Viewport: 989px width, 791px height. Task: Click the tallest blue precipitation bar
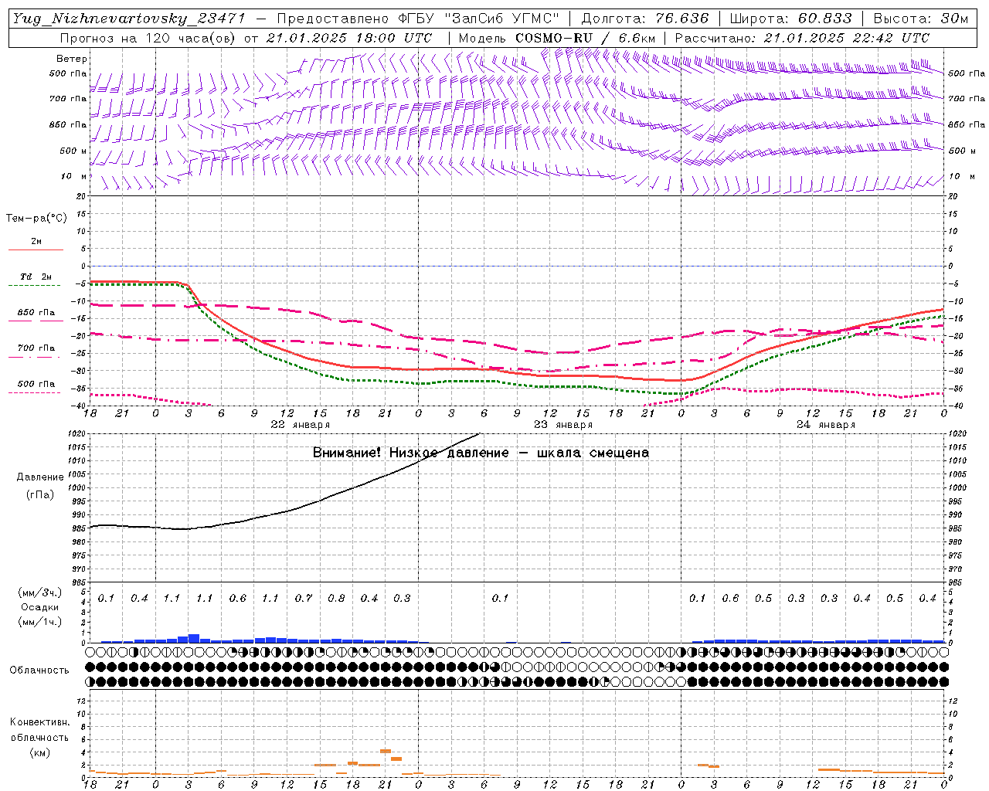click(x=194, y=638)
